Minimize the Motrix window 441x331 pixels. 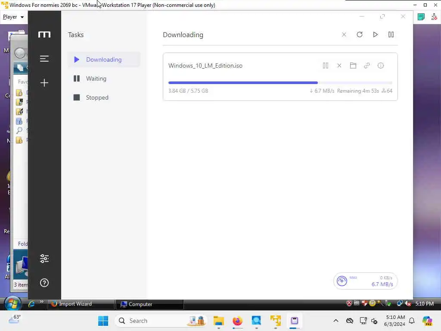pyautogui.click(x=362, y=17)
